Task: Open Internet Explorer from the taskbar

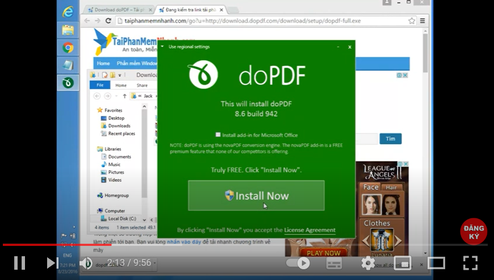Action: [68, 12]
